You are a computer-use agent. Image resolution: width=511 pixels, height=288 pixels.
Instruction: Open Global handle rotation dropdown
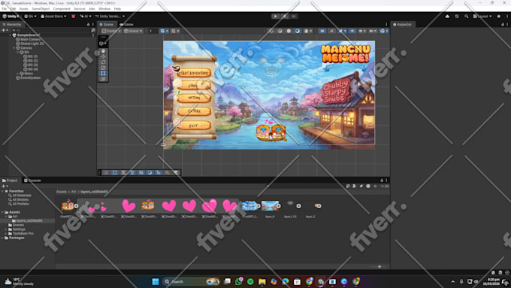coord(133,31)
